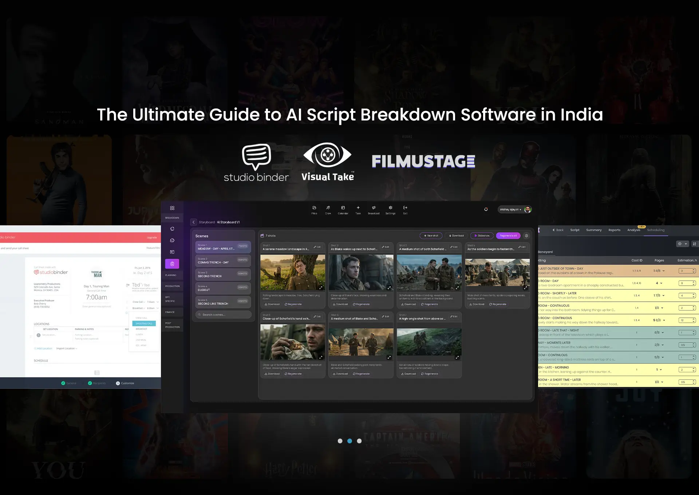
Task: Expand the Shot 4 mess tents image
Action: (525, 288)
